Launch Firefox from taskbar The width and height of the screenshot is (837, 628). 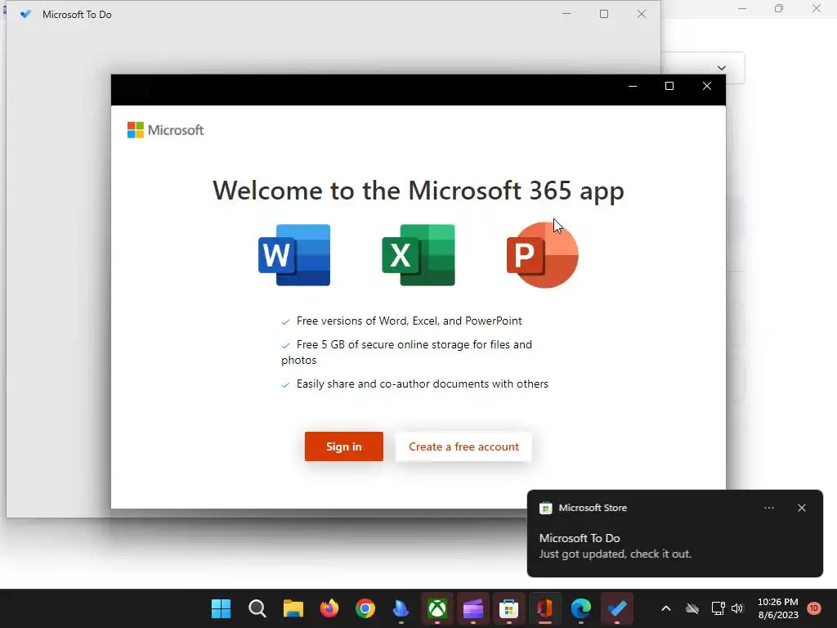329,608
